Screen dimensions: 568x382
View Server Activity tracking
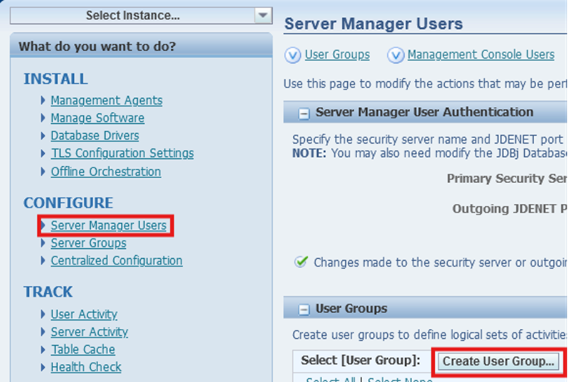click(x=88, y=332)
